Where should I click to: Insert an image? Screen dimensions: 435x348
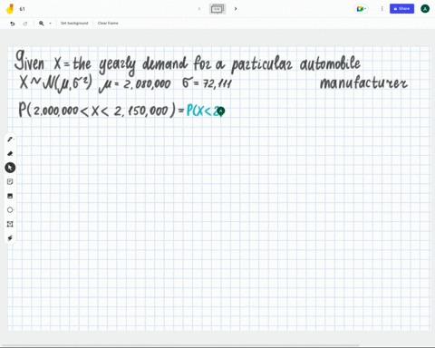click(10, 196)
